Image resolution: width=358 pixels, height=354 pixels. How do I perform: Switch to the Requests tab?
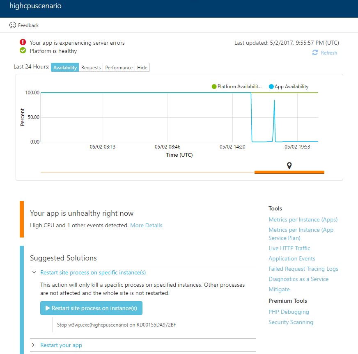click(91, 68)
